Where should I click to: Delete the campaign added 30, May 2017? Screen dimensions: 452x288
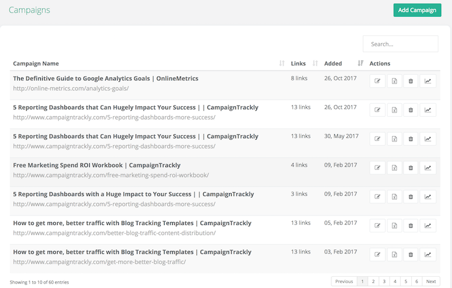(411, 139)
